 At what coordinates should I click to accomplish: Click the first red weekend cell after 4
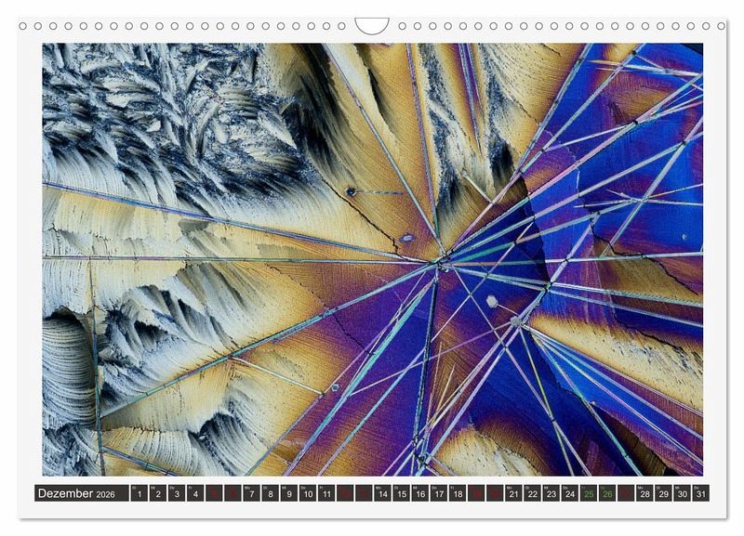click(x=214, y=494)
